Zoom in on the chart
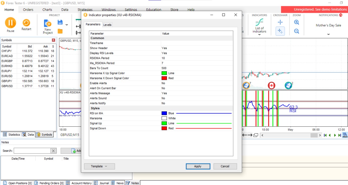Viewport: 348px width, 185px height. [297, 22]
